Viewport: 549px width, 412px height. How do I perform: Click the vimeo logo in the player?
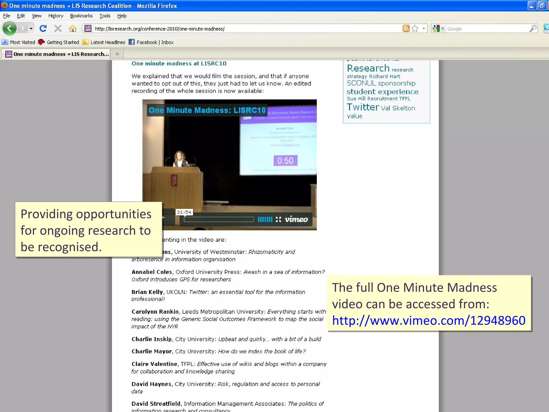296,219
